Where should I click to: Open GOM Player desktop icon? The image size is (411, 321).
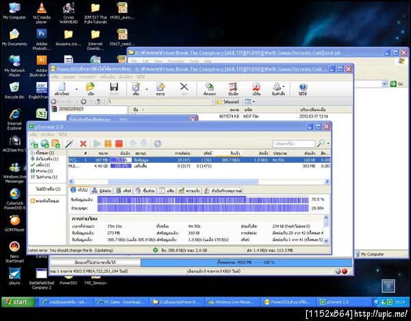pyautogui.click(x=14, y=223)
